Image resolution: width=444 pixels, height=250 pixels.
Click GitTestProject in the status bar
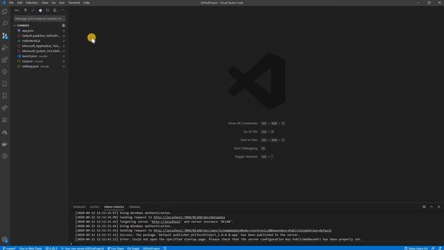[x=151, y=249]
